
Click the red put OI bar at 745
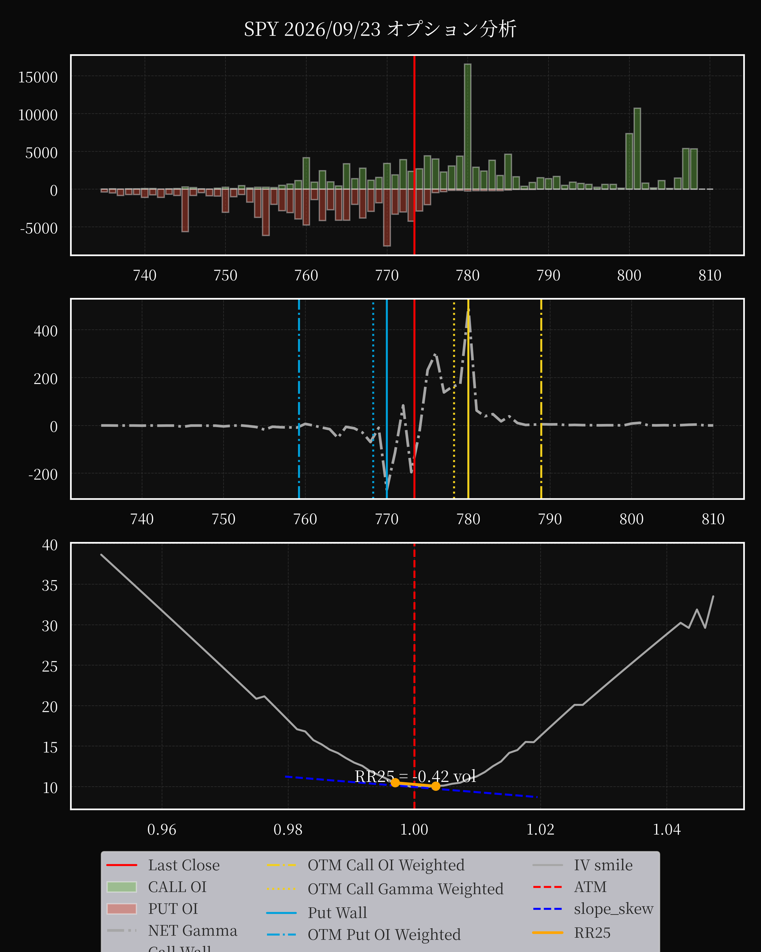tap(185, 210)
